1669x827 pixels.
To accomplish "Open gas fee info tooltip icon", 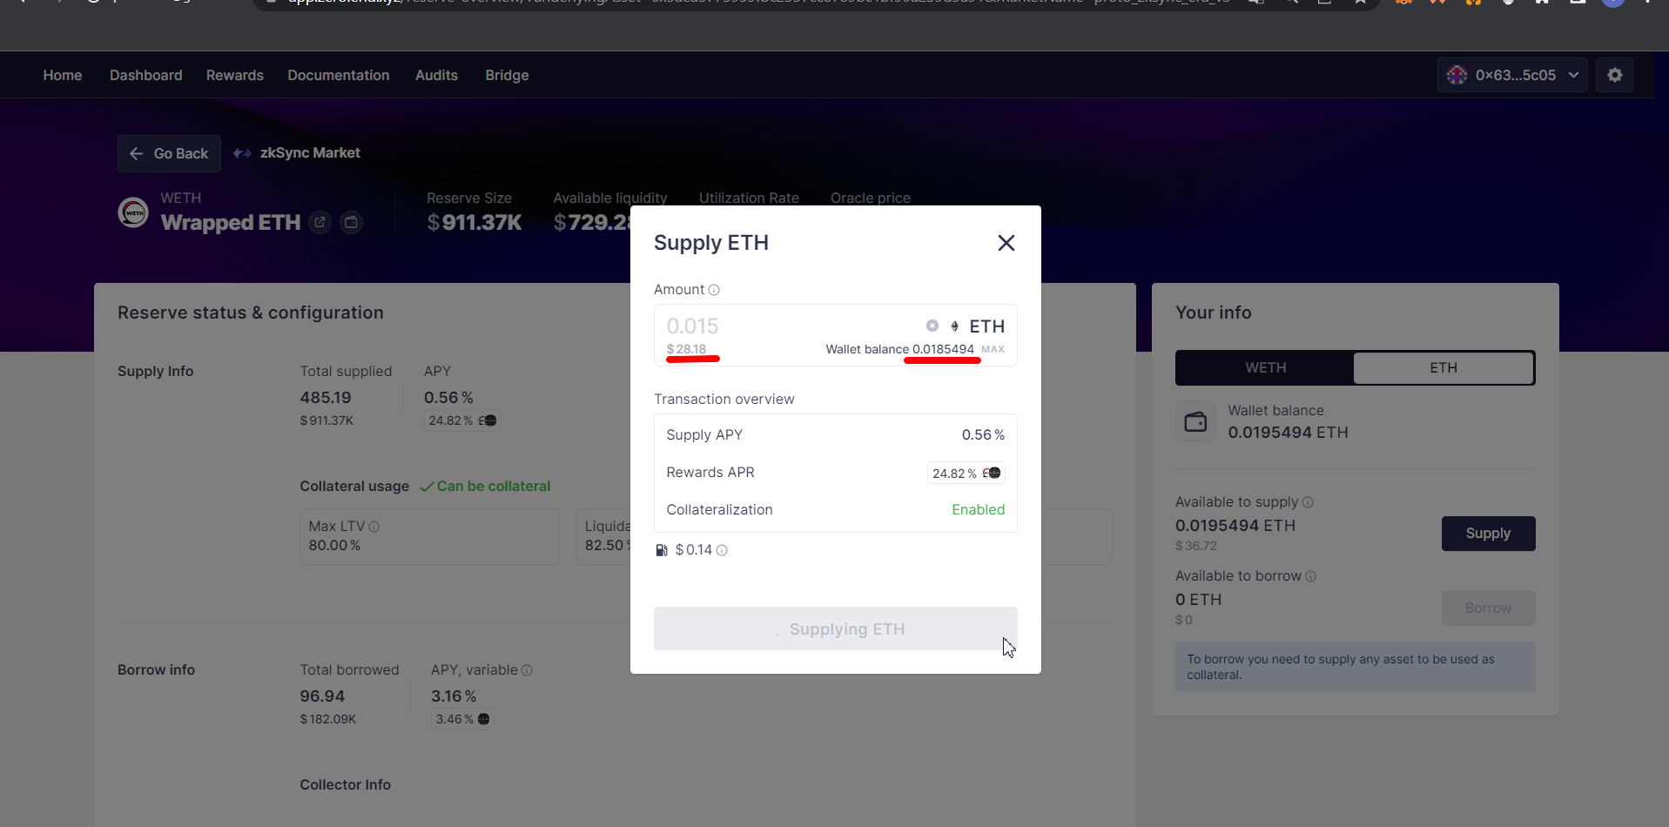I will tap(722, 550).
